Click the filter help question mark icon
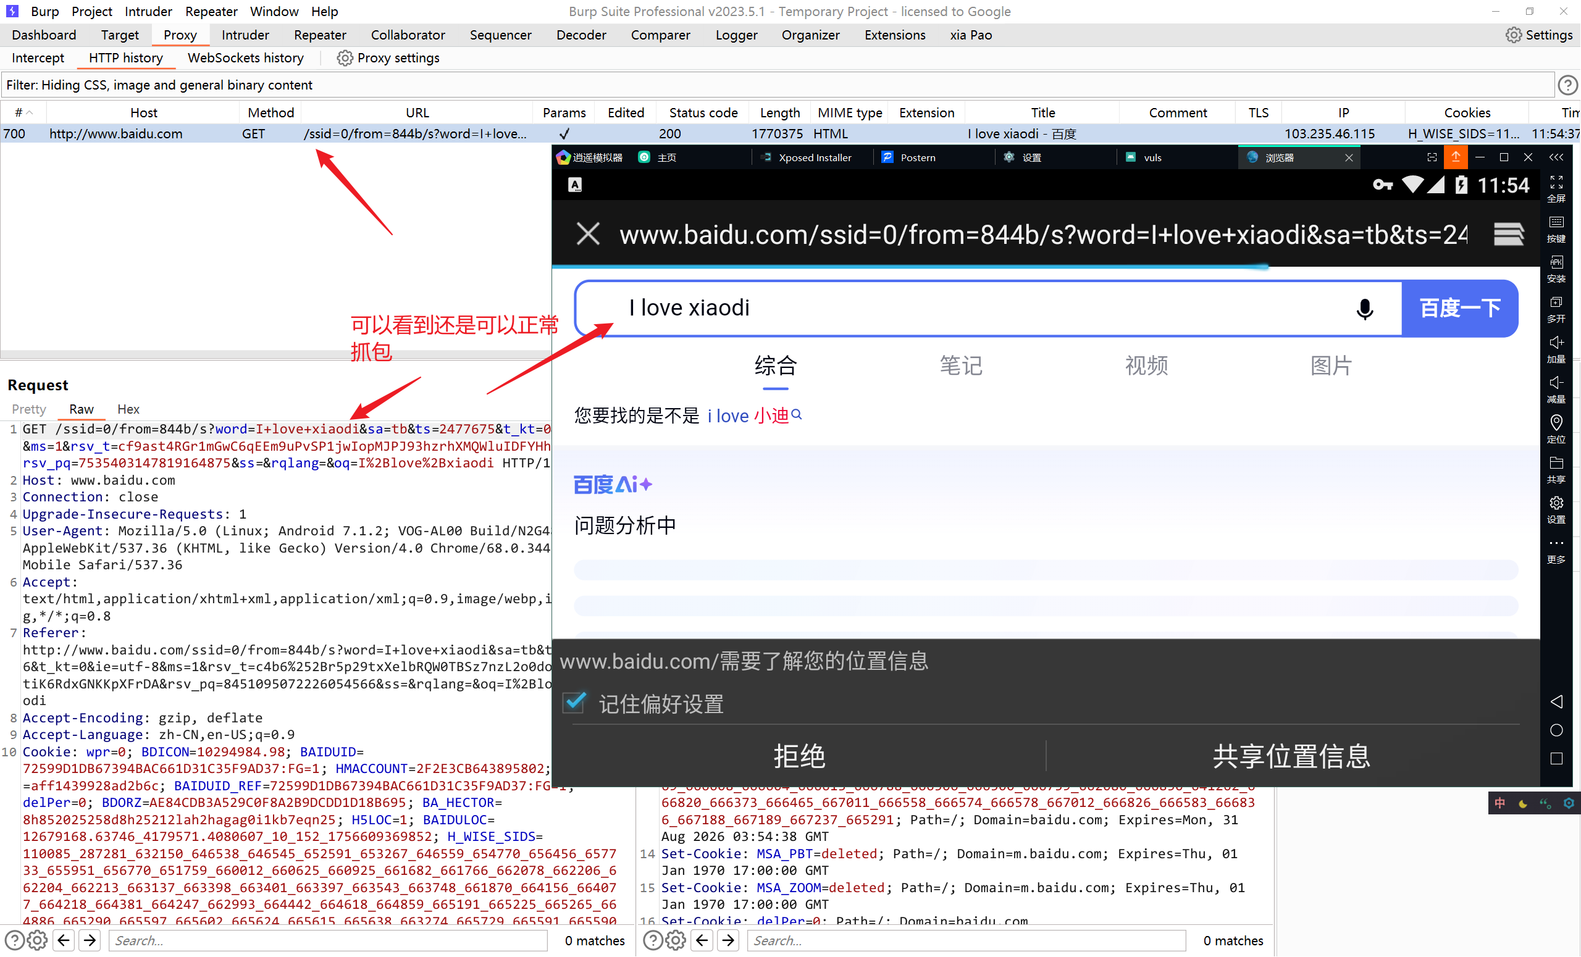The width and height of the screenshot is (1581, 957). tap(1567, 85)
